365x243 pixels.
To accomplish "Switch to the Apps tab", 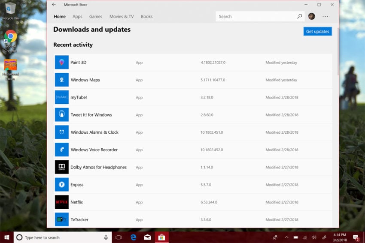I will tap(77, 16).
